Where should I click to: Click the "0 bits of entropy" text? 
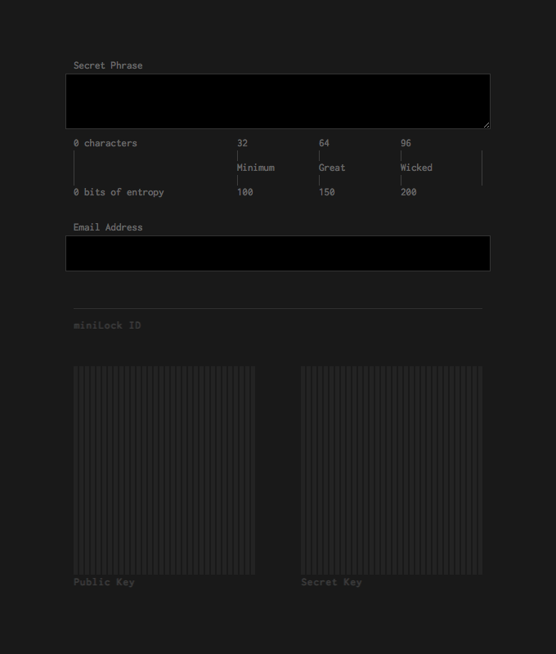[119, 192]
